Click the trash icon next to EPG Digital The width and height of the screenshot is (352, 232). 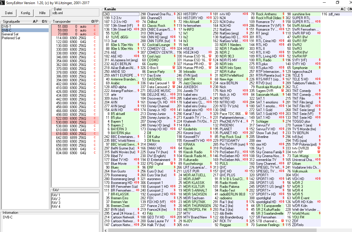172,163
